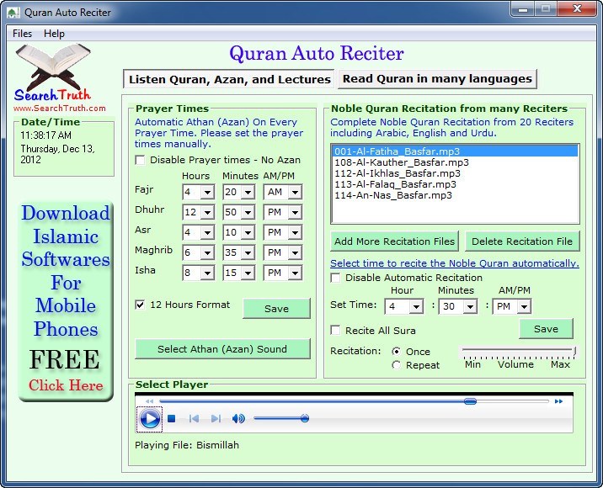Select 108-Al-Kauther_Basfar.mp3 in the list
The height and width of the screenshot is (488, 603).
click(455, 162)
